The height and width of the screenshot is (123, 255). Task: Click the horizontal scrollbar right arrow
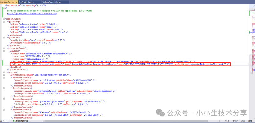220,121
